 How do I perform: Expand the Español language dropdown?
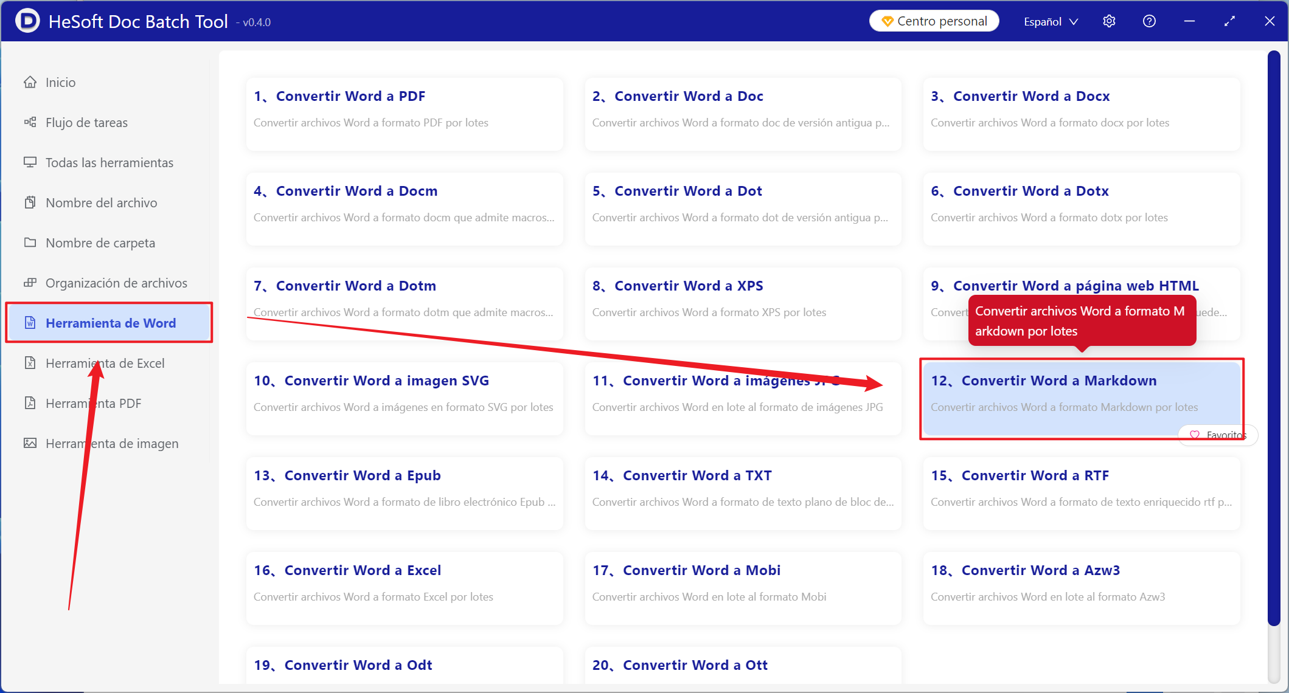[x=1051, y=21]
